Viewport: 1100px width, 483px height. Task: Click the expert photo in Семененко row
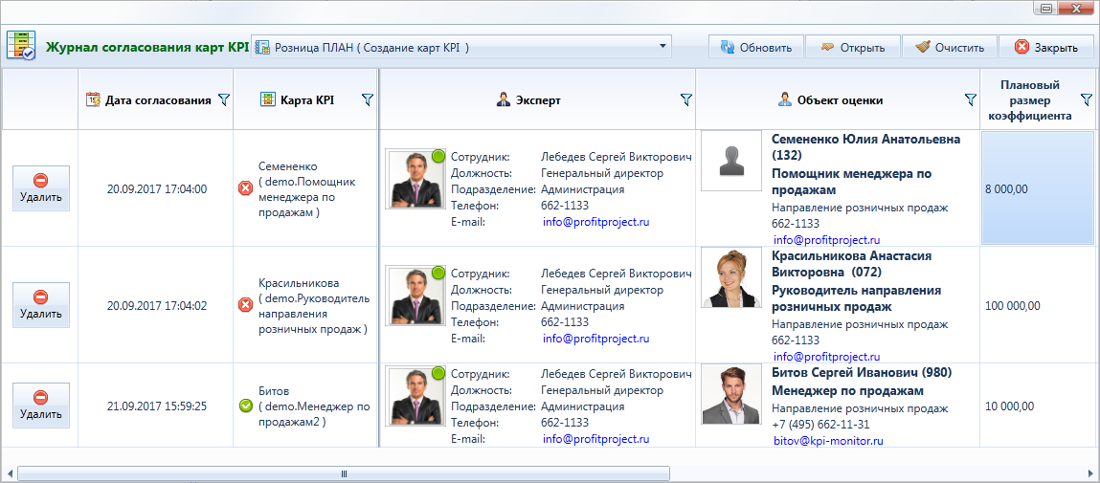416,179
